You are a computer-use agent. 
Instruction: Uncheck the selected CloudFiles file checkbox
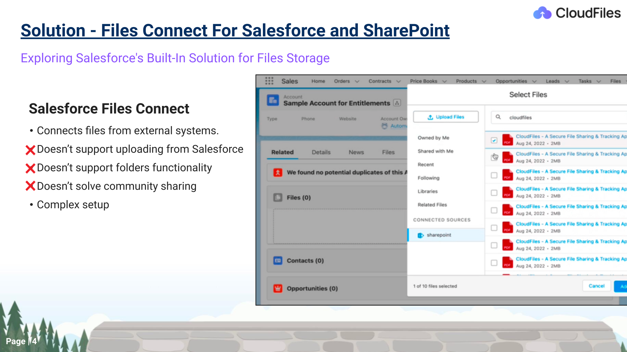494,140
